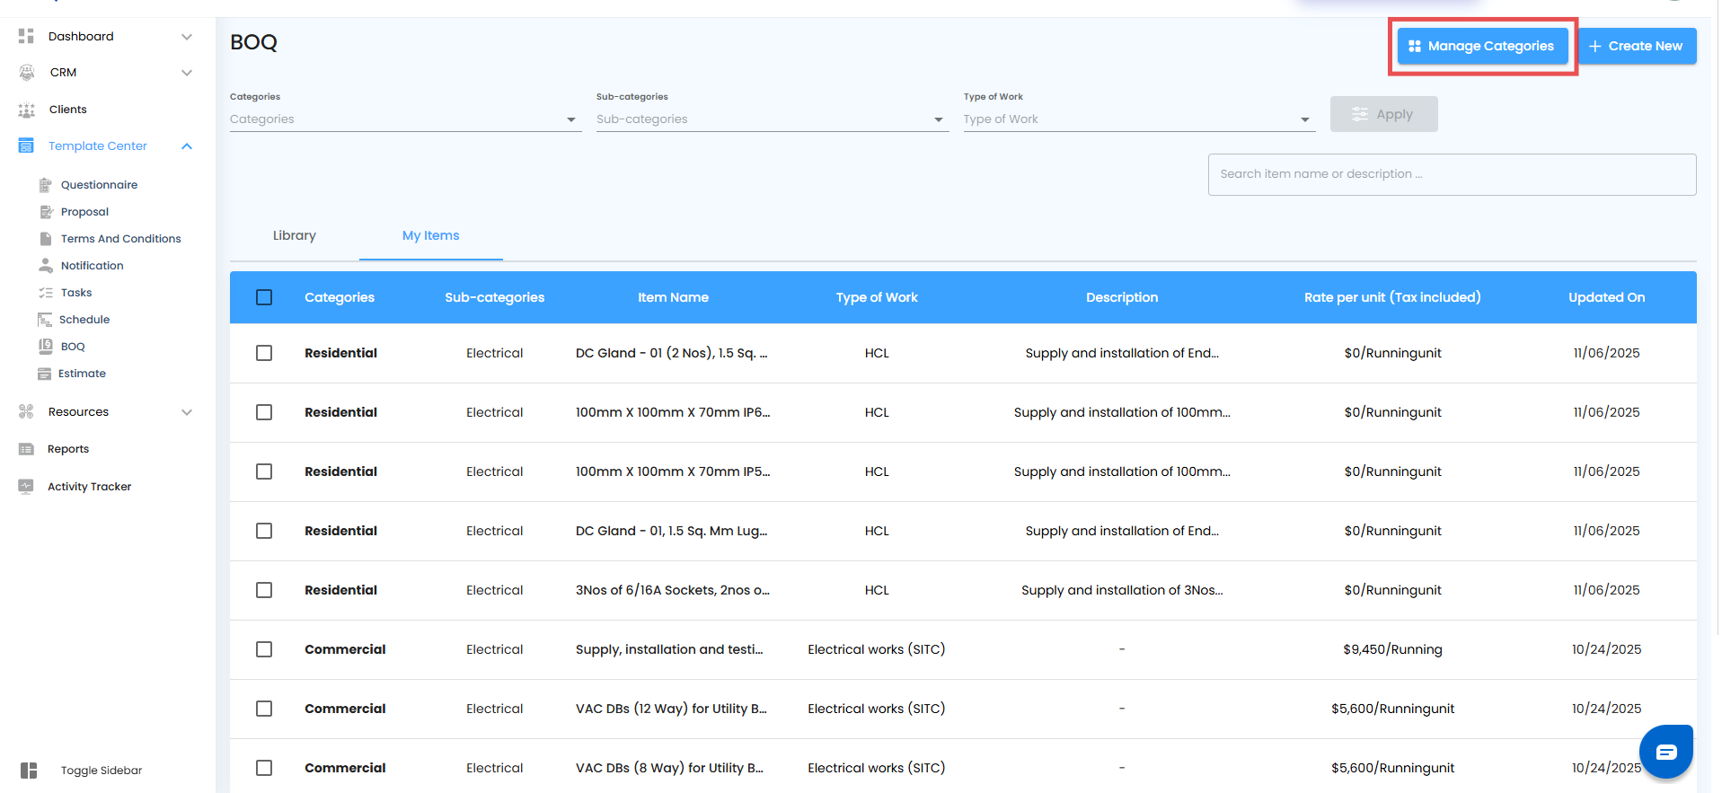The height and width of the screenshot is (793, 1722).
Task: Click the Manage Categories button
Action: (x=1482, y=46)
